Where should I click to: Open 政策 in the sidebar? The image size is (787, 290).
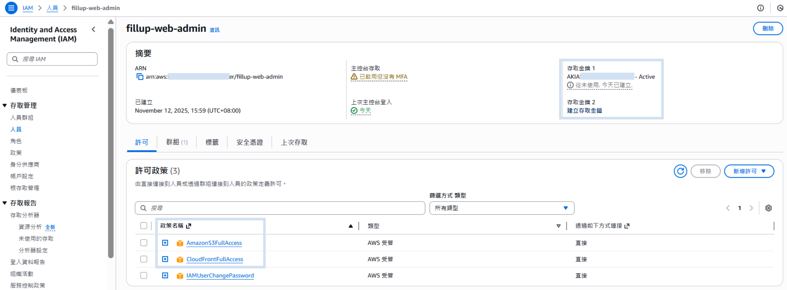coord(16,153)
